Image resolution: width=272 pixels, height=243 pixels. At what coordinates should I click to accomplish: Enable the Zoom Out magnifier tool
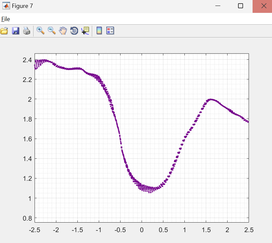[52, 31]
